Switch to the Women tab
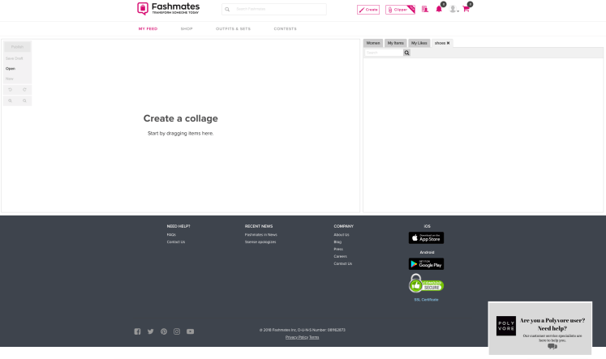Image resolution: width=606 pixels, height=359 pixels. [x=373, y=43]
